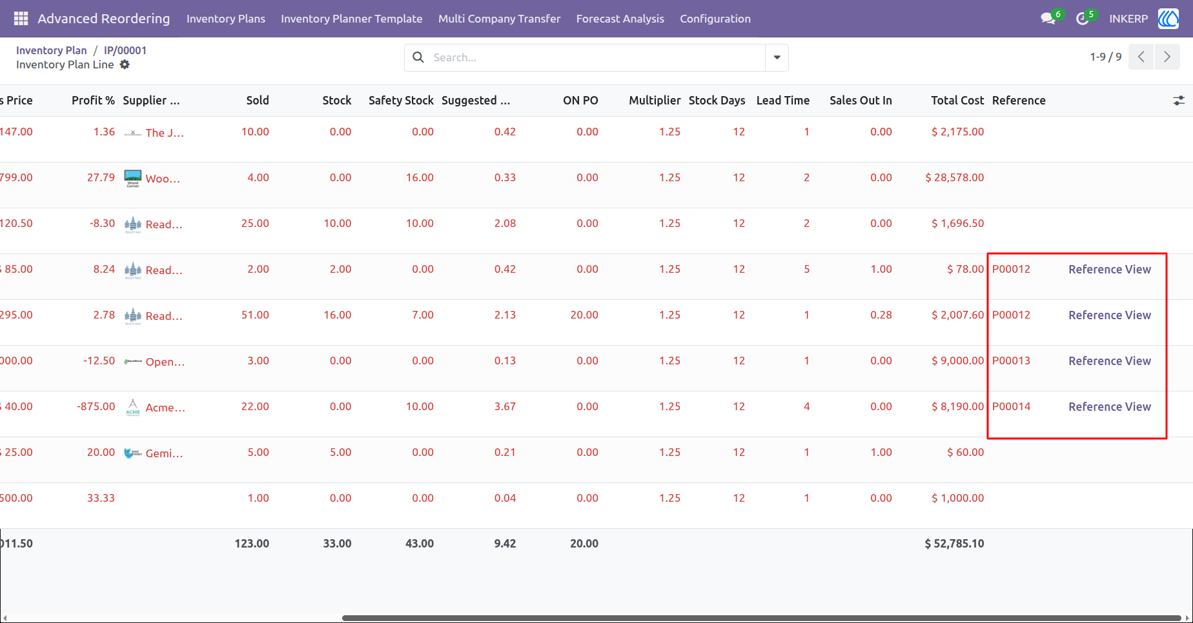Open the apps grid menu icon
The image size is (1193, 623).
tap(21, 19)
